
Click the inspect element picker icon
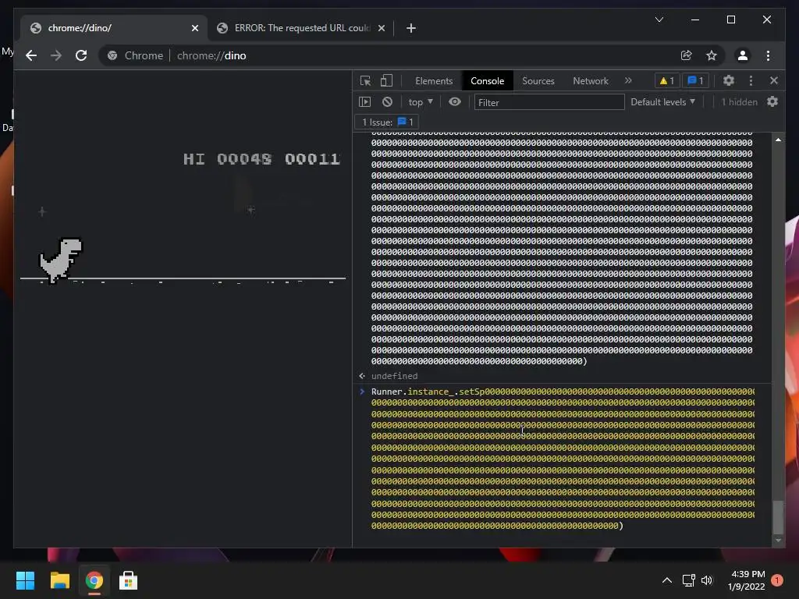click(x=365, y=81)
